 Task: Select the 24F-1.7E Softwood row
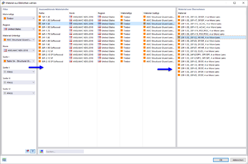[x=107, y=34]
